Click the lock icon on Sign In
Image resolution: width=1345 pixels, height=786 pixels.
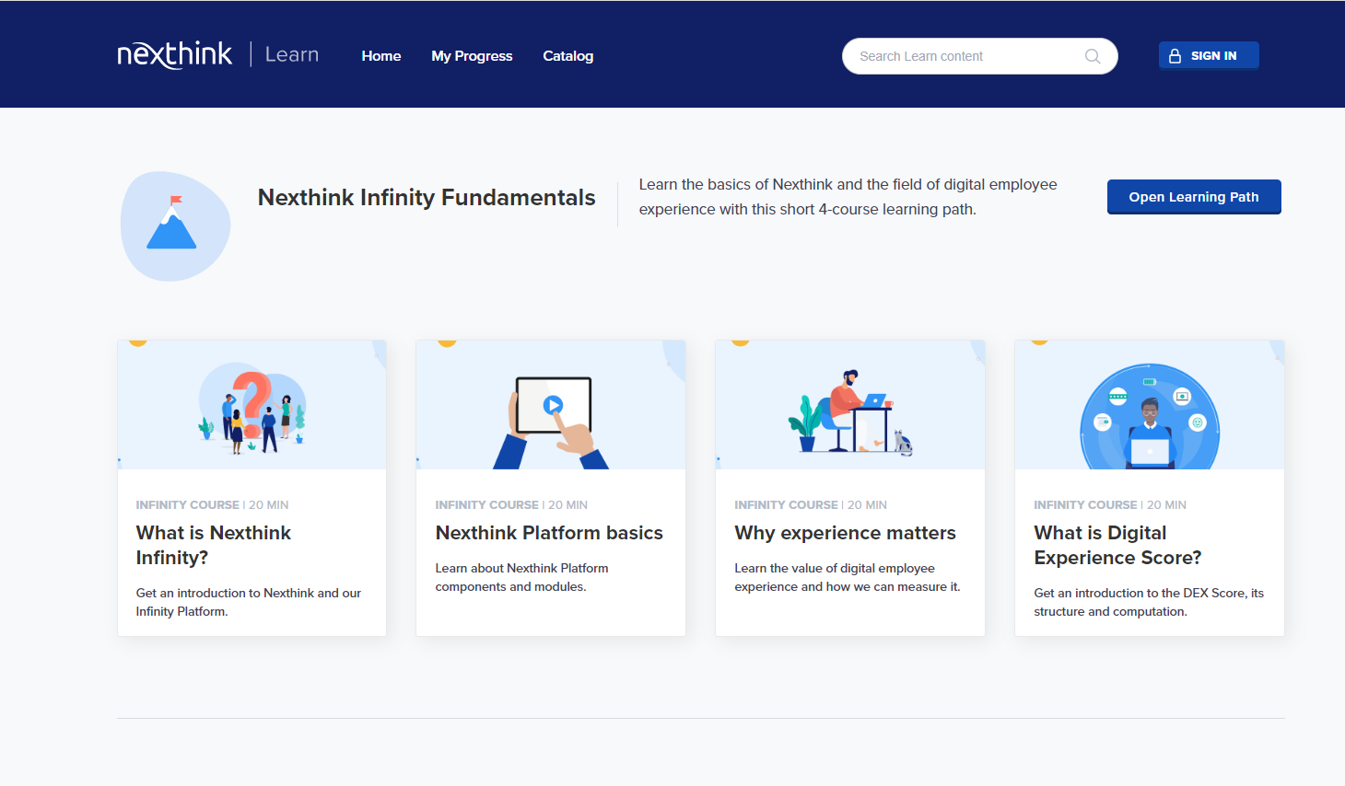(1175, 56)
